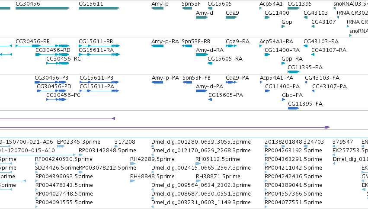The image size is (368, 209).
Task: Click the Spn53F-PB protein label
Action: coord(196,78)
